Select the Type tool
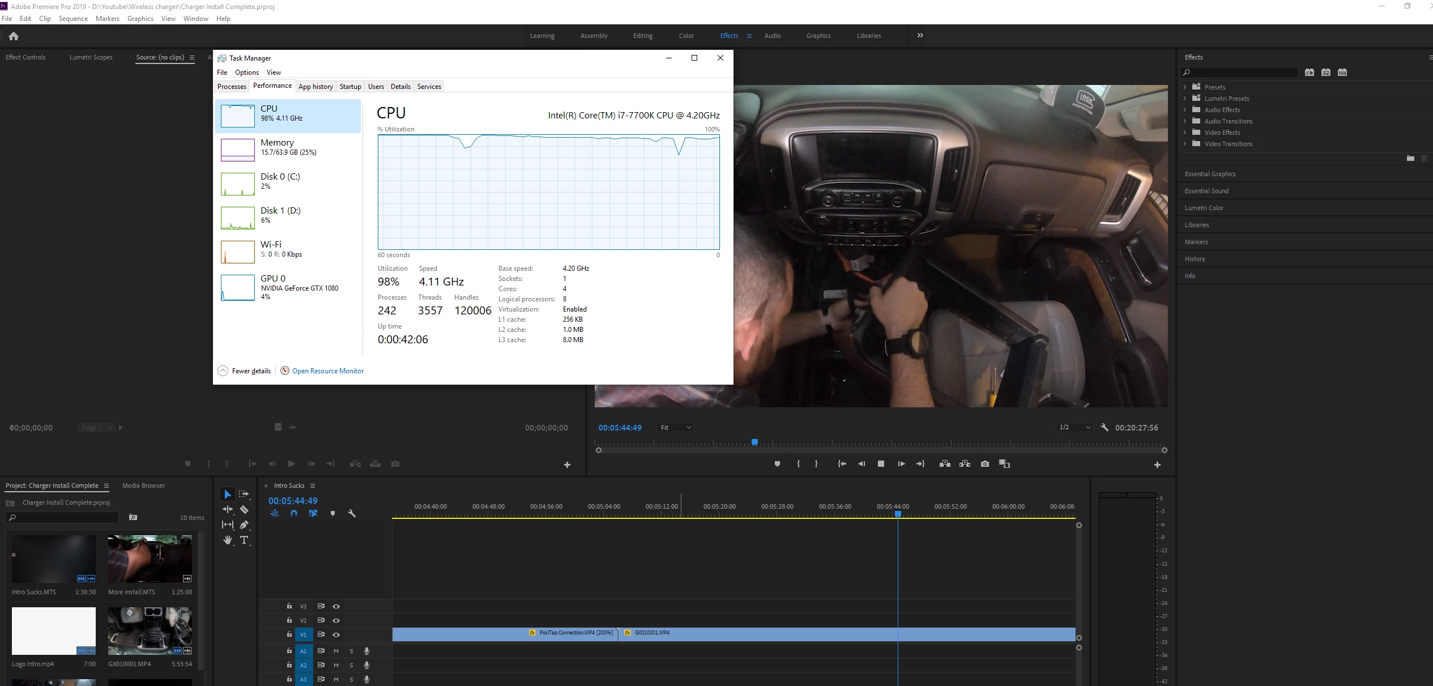Image resolution: width=1433 pixels, height=686 pixels. click(244, 540)
